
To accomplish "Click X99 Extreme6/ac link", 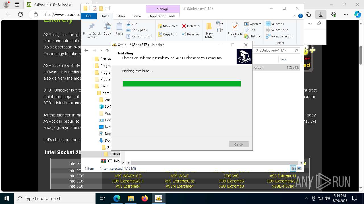I will 179,181.
